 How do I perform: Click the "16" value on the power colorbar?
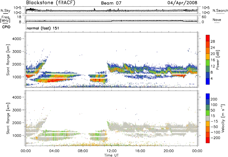pos(213,60)
